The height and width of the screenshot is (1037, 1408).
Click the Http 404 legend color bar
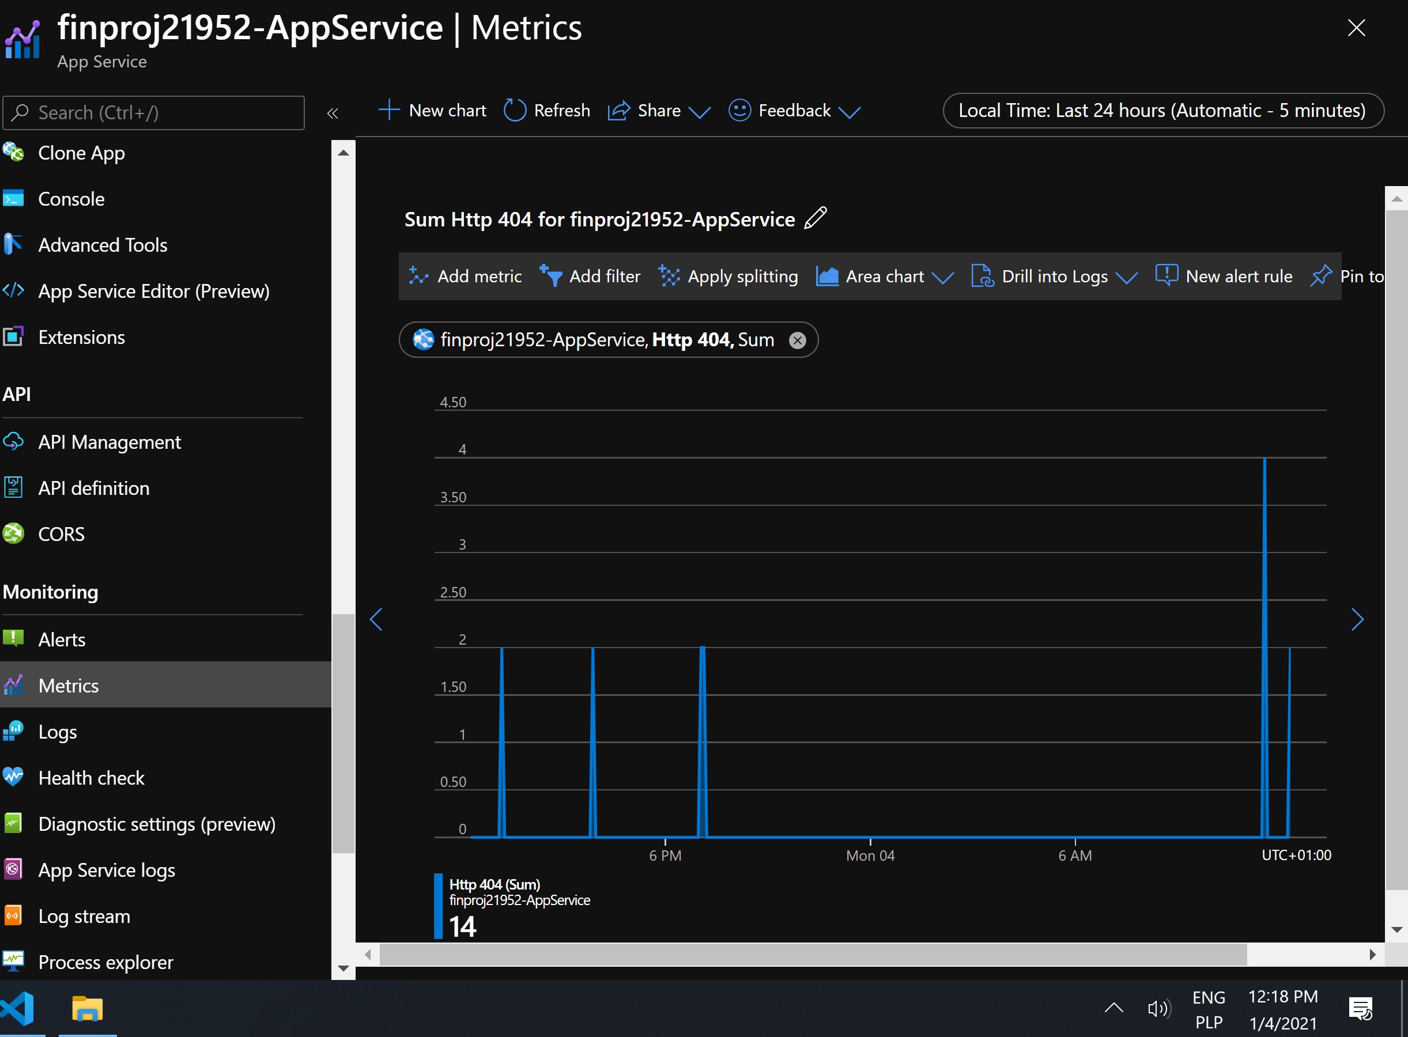point(437,906)
